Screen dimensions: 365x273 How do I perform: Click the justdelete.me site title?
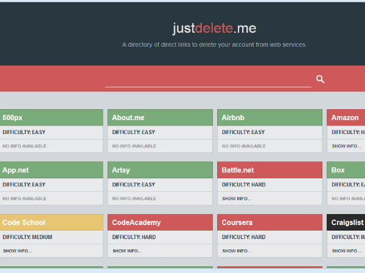coord(214,29)
